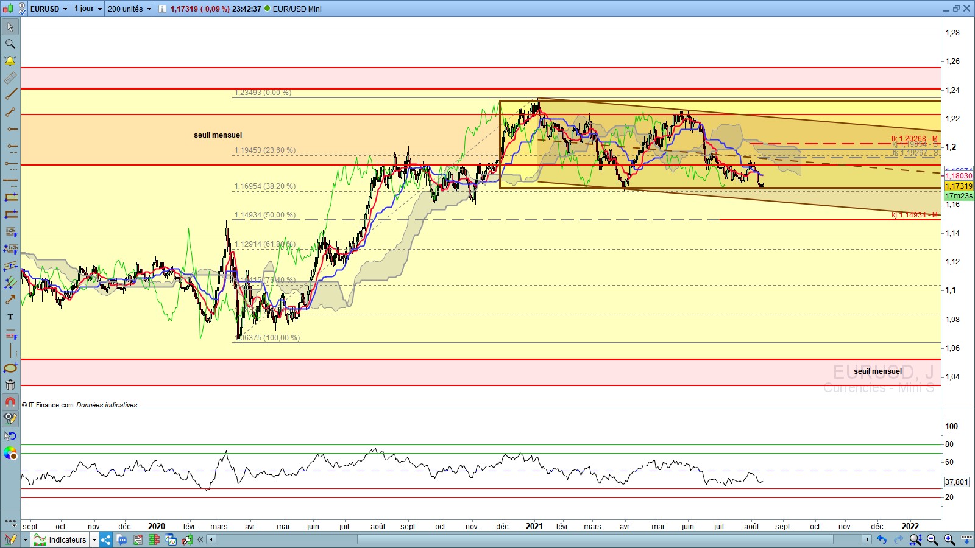The image size is (975, 548).
Task: Toggle the magnet snap mode
Action: pos(10,402)
